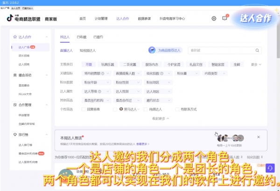Click the 黑马达人 badge icon
The width and height of the screenshot is (280, 191).
click(121, 109)
